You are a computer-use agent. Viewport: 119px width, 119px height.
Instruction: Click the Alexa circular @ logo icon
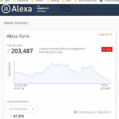(6, 9)
